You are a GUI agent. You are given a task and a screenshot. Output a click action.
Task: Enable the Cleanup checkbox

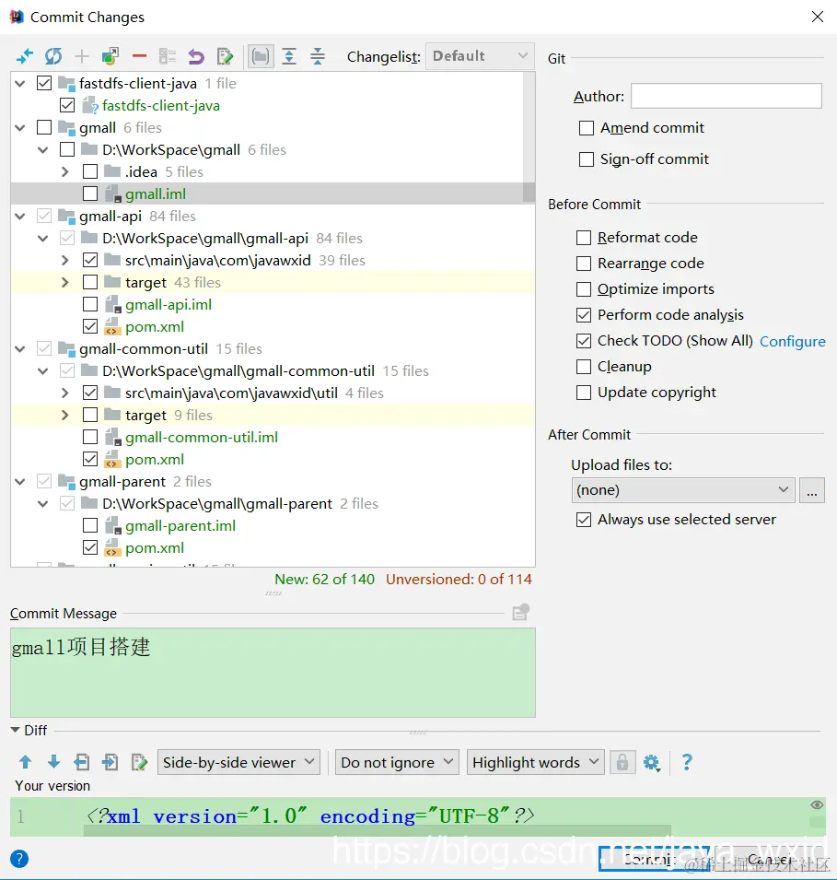coord(584,367)
